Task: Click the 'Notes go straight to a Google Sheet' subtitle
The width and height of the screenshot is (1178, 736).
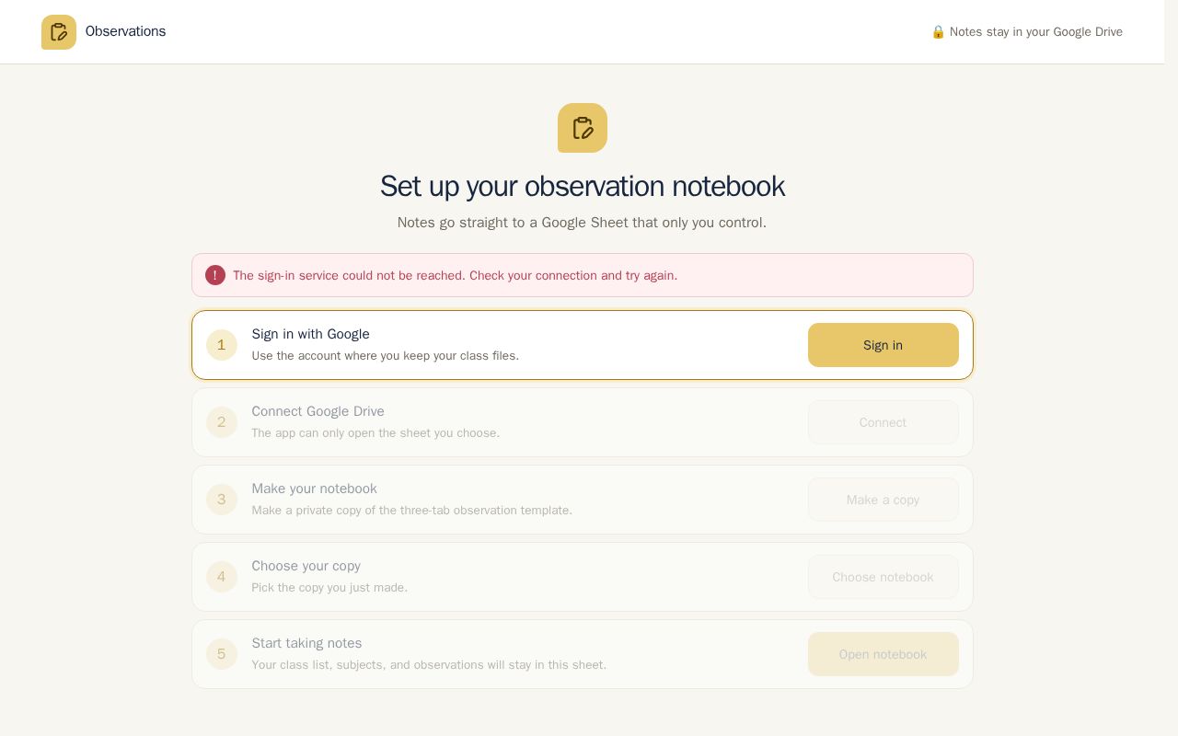Action: click(582, 223)
